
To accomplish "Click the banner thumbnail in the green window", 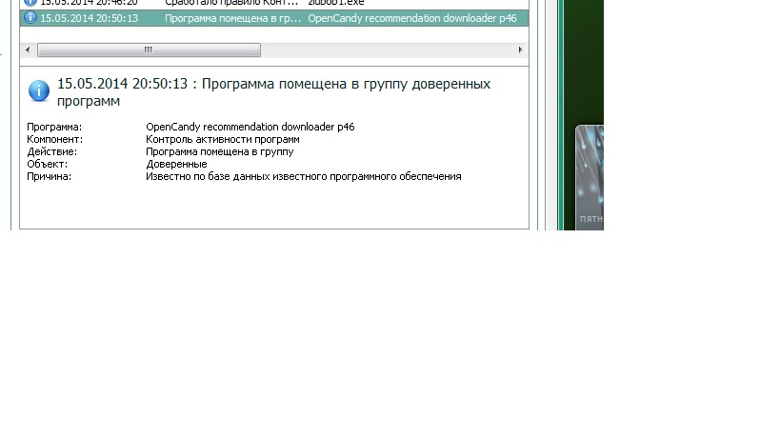I will tap(590, 177).
